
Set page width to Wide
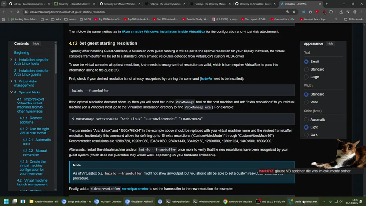click(306, 102)
